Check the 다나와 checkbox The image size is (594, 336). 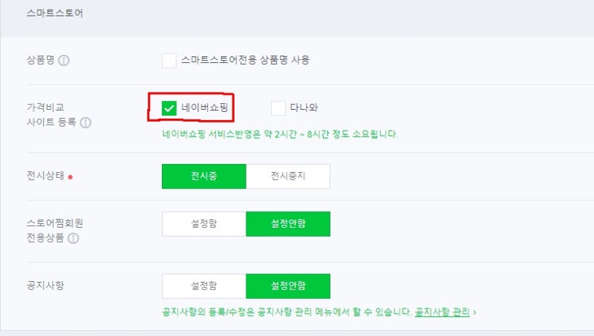point(278,108)
